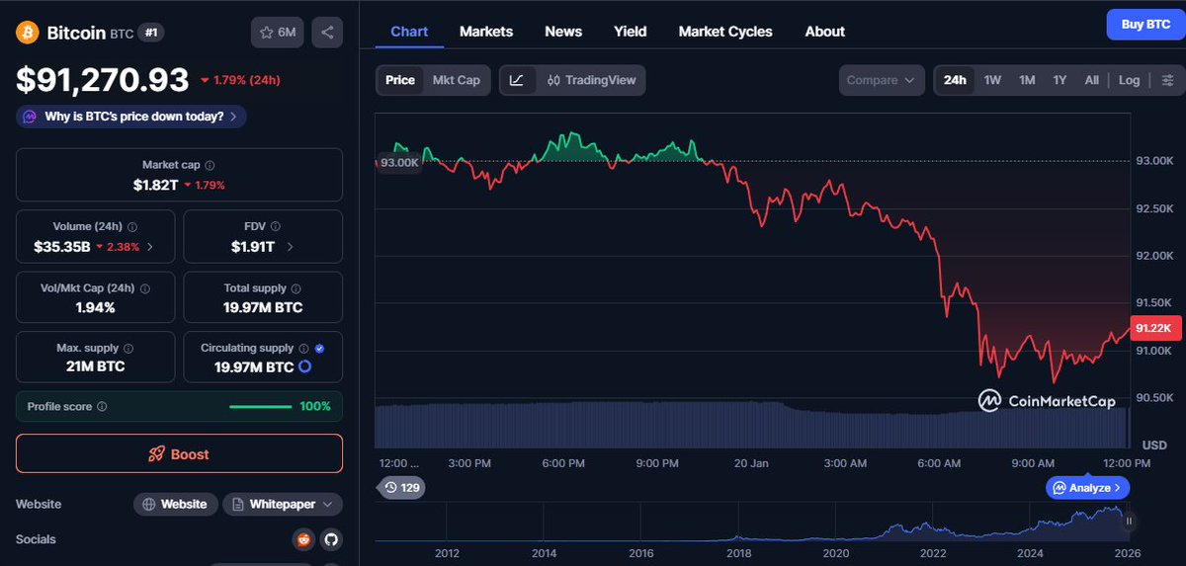Click the Profile score progress bar
1186x566 pixels.
pyautogui.click(x=261, y=406)
